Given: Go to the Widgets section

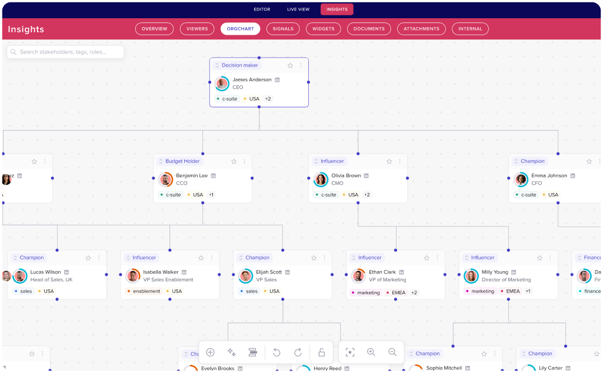Looking at the screenshot, I should tap(324, 29).
